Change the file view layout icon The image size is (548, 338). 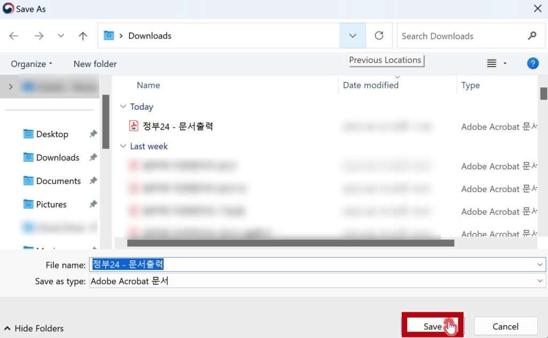tap(491, 63)
